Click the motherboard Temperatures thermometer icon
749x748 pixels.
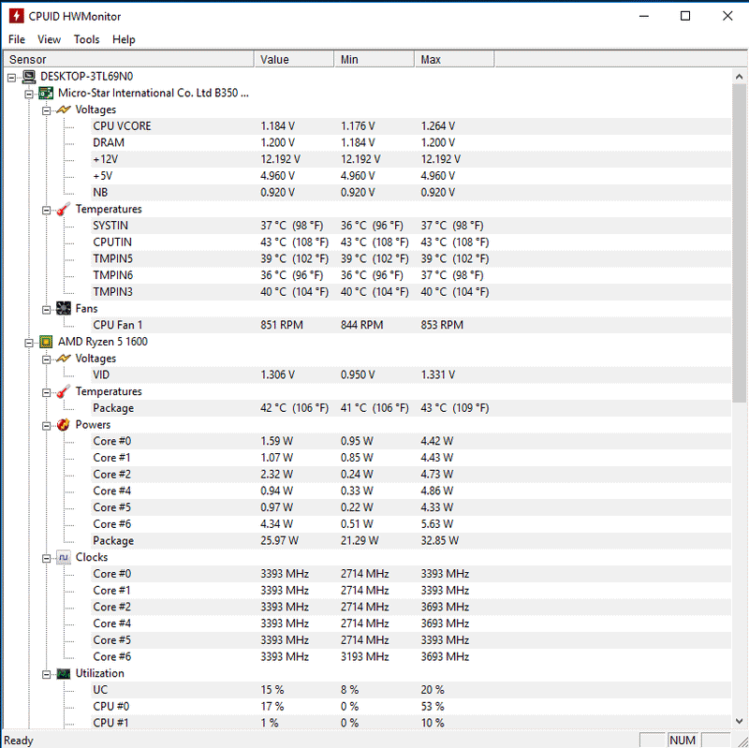(64, 209)
